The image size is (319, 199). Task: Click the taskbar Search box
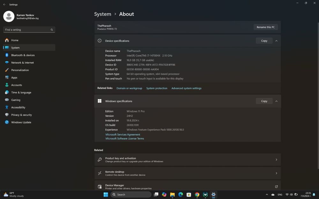[131, 195]
